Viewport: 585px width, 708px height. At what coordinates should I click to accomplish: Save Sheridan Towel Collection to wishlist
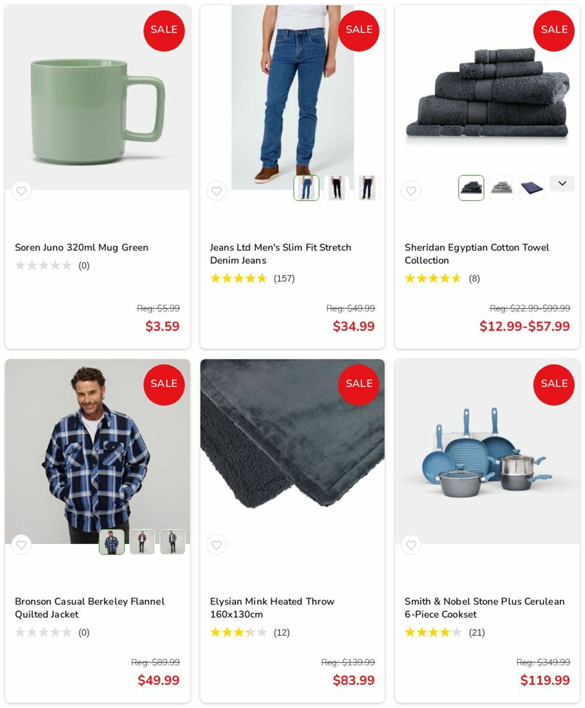tap(411, 191)
